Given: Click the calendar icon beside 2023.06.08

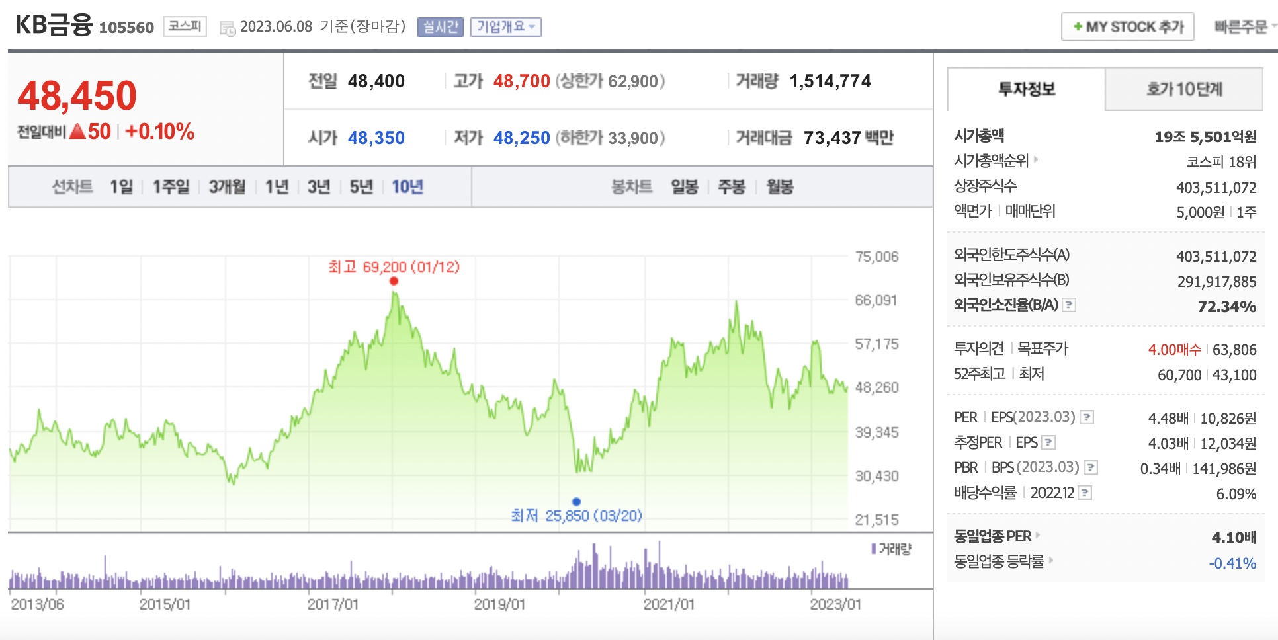Looking at the screenshot, I should (x=228, y=28).
